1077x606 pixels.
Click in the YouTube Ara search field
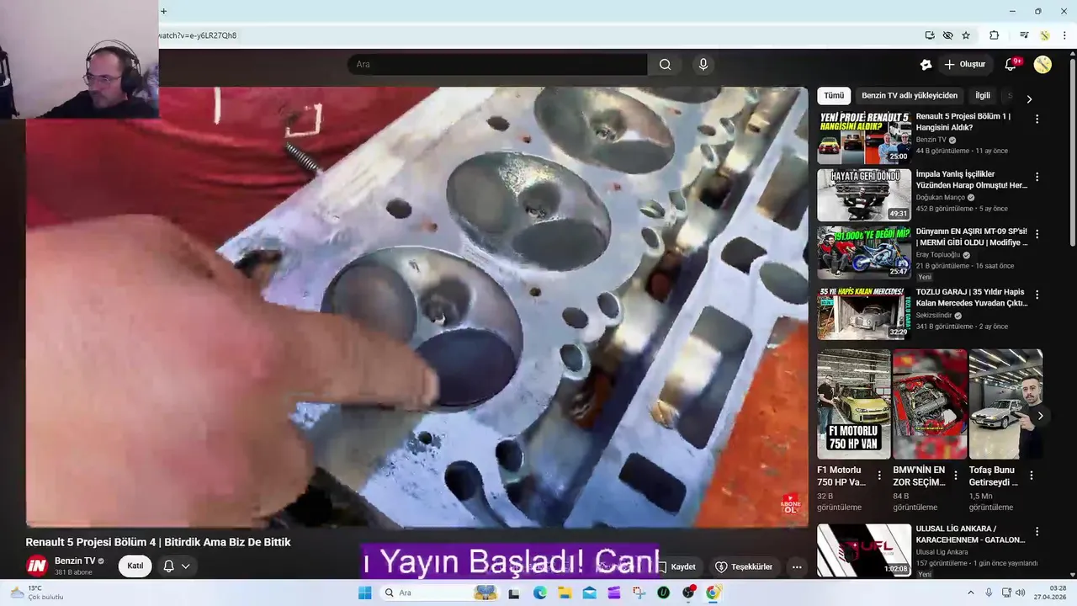point(496,65)
